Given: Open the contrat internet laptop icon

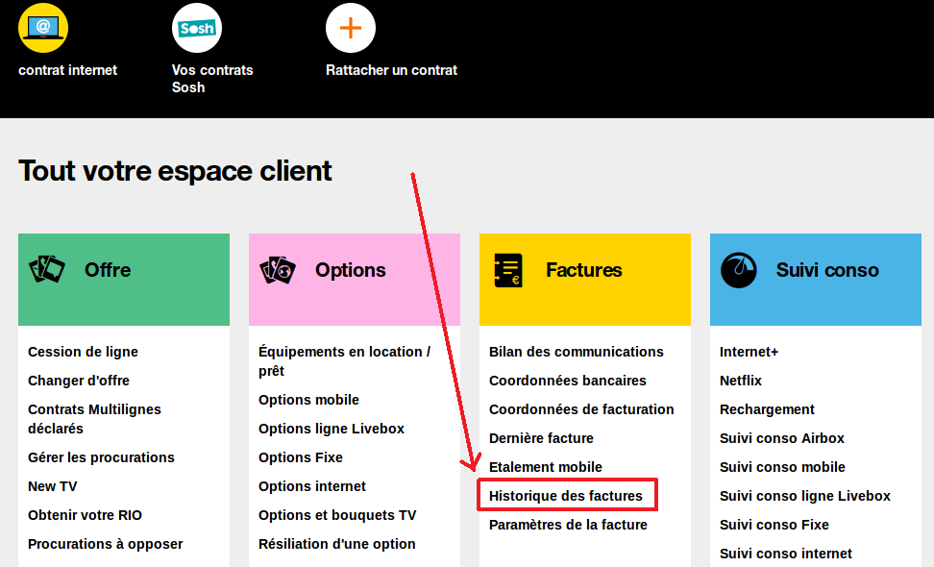Looking at the screenshot, I should point(43,28).
